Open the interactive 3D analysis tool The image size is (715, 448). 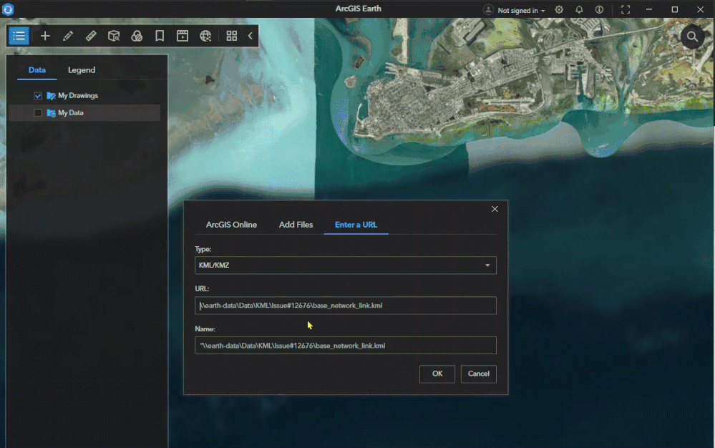tap(114, 36)
